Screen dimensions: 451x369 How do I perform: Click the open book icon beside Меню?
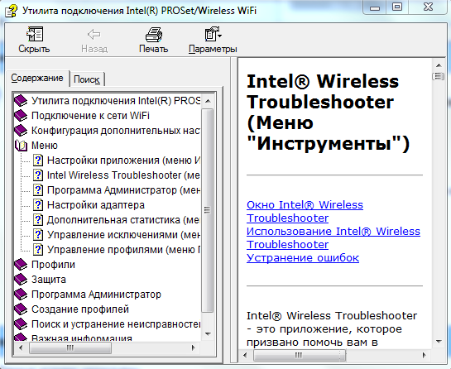[x=22, y=146]
